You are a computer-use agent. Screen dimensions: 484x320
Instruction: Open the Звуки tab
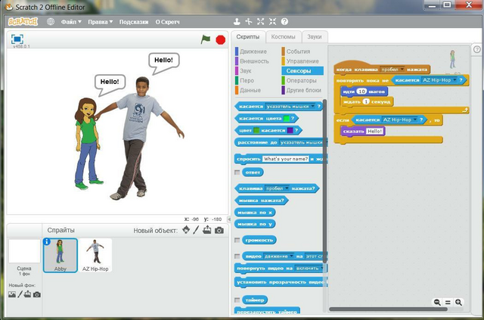(315, 37)
